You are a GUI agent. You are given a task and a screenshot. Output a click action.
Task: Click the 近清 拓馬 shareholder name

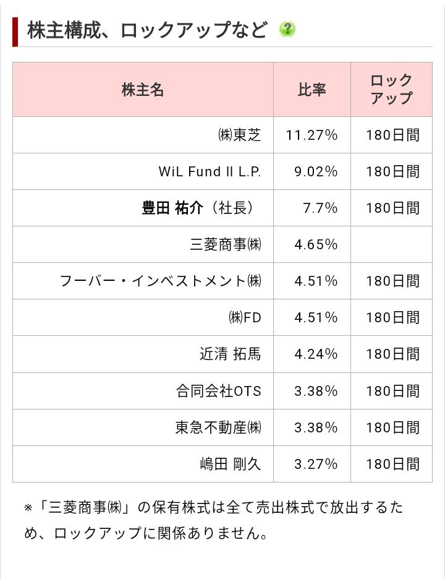click(231, 354)
